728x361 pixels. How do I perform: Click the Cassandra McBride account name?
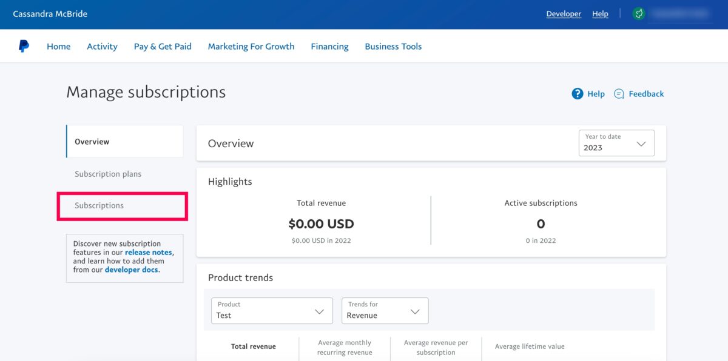tap(50, 13)
